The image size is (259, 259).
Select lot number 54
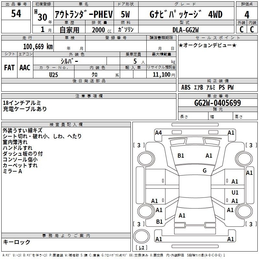click(x=17, y=14)
